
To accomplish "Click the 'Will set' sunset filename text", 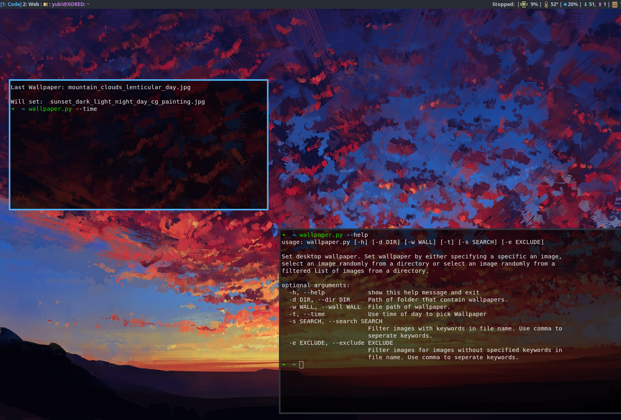I will [x=127, y=102].
